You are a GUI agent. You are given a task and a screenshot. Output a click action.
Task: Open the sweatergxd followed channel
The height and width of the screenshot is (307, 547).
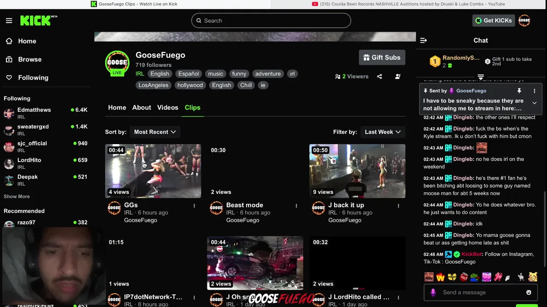[45, 130]
